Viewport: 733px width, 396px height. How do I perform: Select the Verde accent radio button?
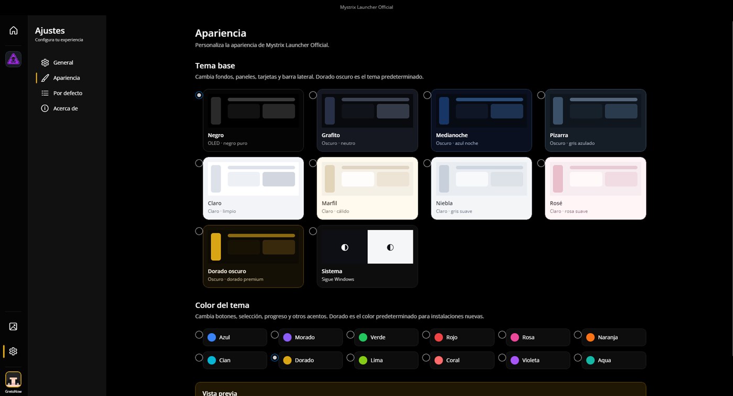[x=351, y=335]
